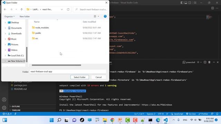
Task: Open VS Code Manage gear icon
Action: tap(4, 108)
